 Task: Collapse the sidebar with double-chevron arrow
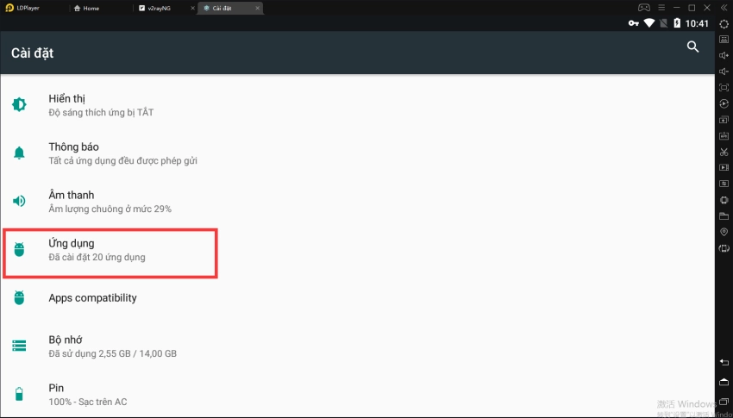click(724, 8)
